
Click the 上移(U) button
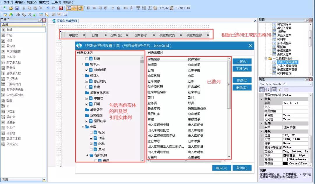tap(242, 62)
